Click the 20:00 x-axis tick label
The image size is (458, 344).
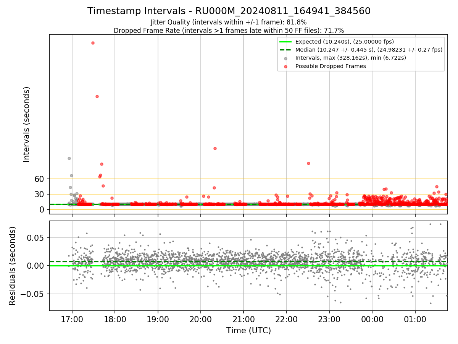click(x=201, y=319)
